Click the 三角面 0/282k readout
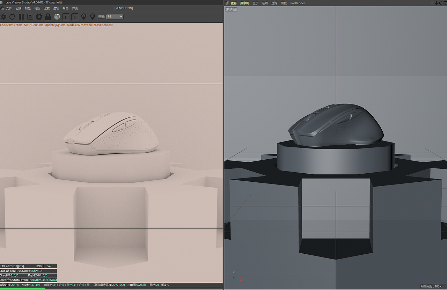 pyautogui.click(x=136, y=285)
